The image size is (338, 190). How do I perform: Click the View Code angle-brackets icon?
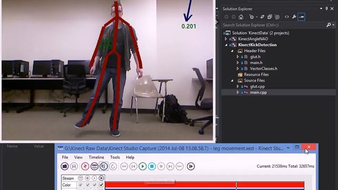[x=287, y=17]
